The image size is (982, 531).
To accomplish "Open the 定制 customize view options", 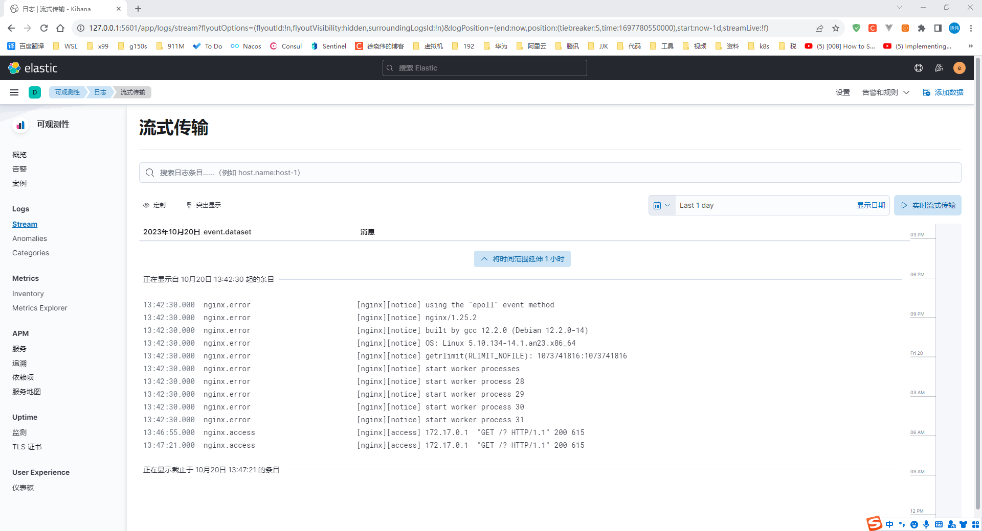I will (154, 205).
